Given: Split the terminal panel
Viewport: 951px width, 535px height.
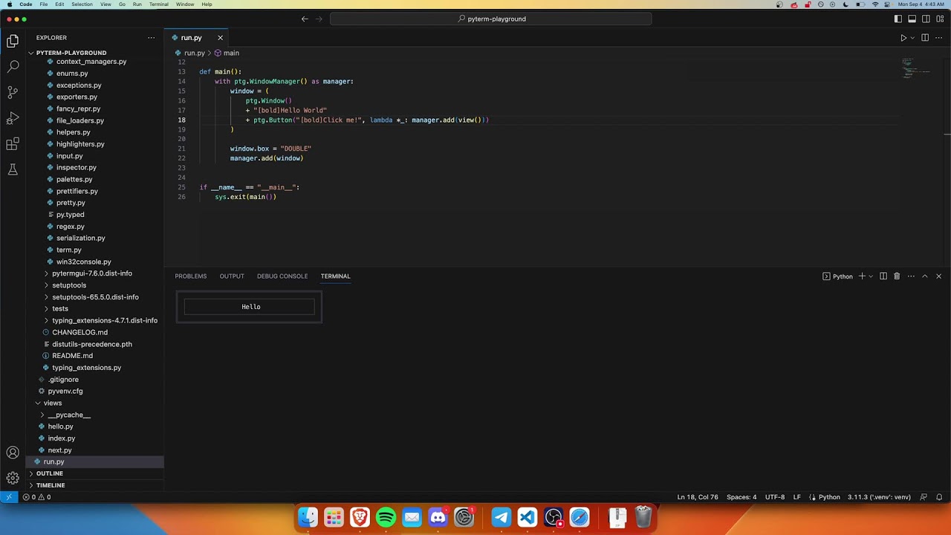Looking at the screenshot, I should (883, 276).
